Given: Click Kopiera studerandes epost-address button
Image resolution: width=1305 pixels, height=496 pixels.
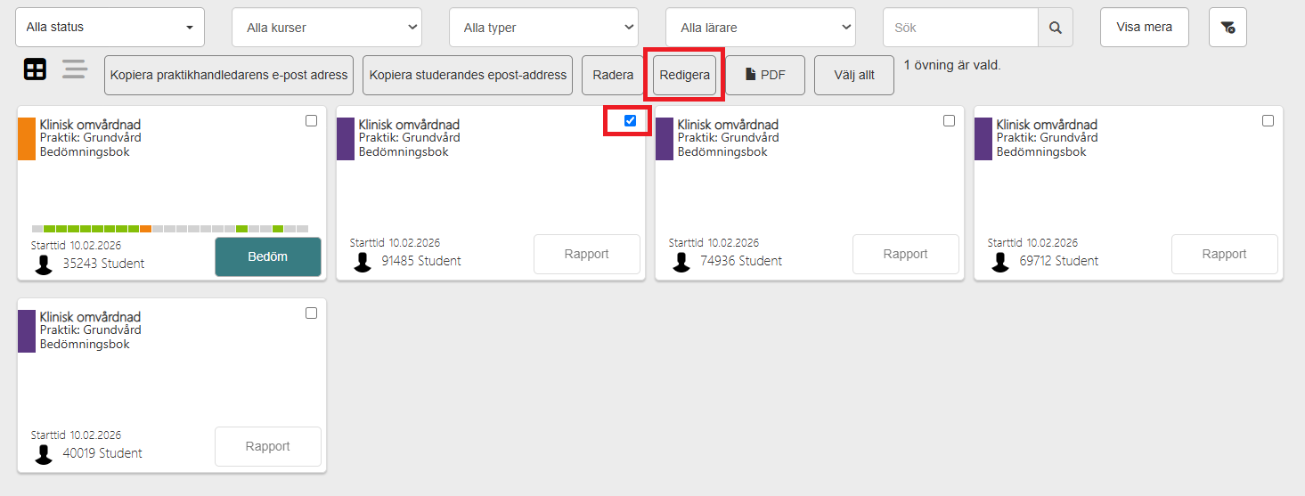Looking at the screenshot, I should click(468, 76).
